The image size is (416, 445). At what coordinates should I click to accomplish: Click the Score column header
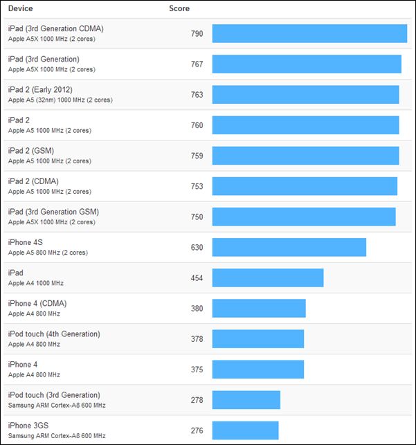click(179, 8)
